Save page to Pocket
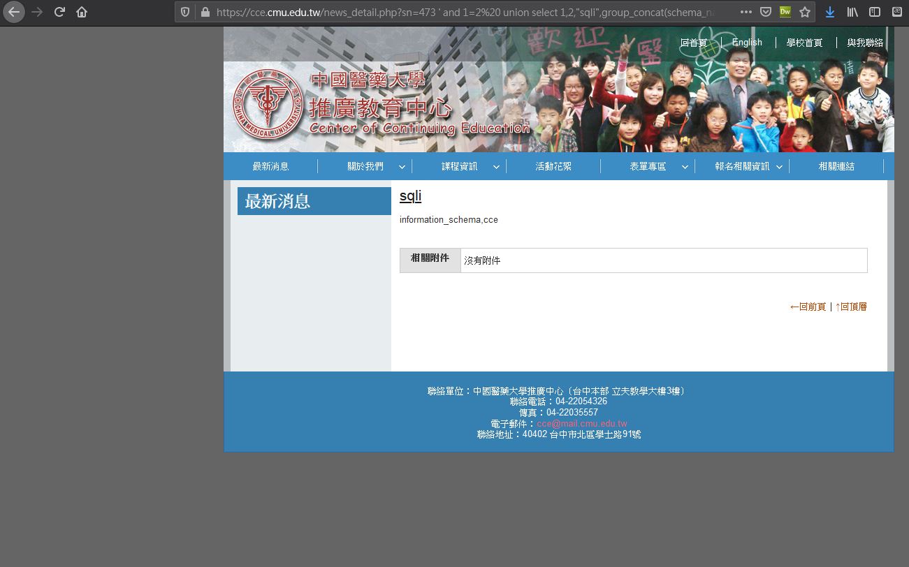909x567 pixels. point(765,12)
